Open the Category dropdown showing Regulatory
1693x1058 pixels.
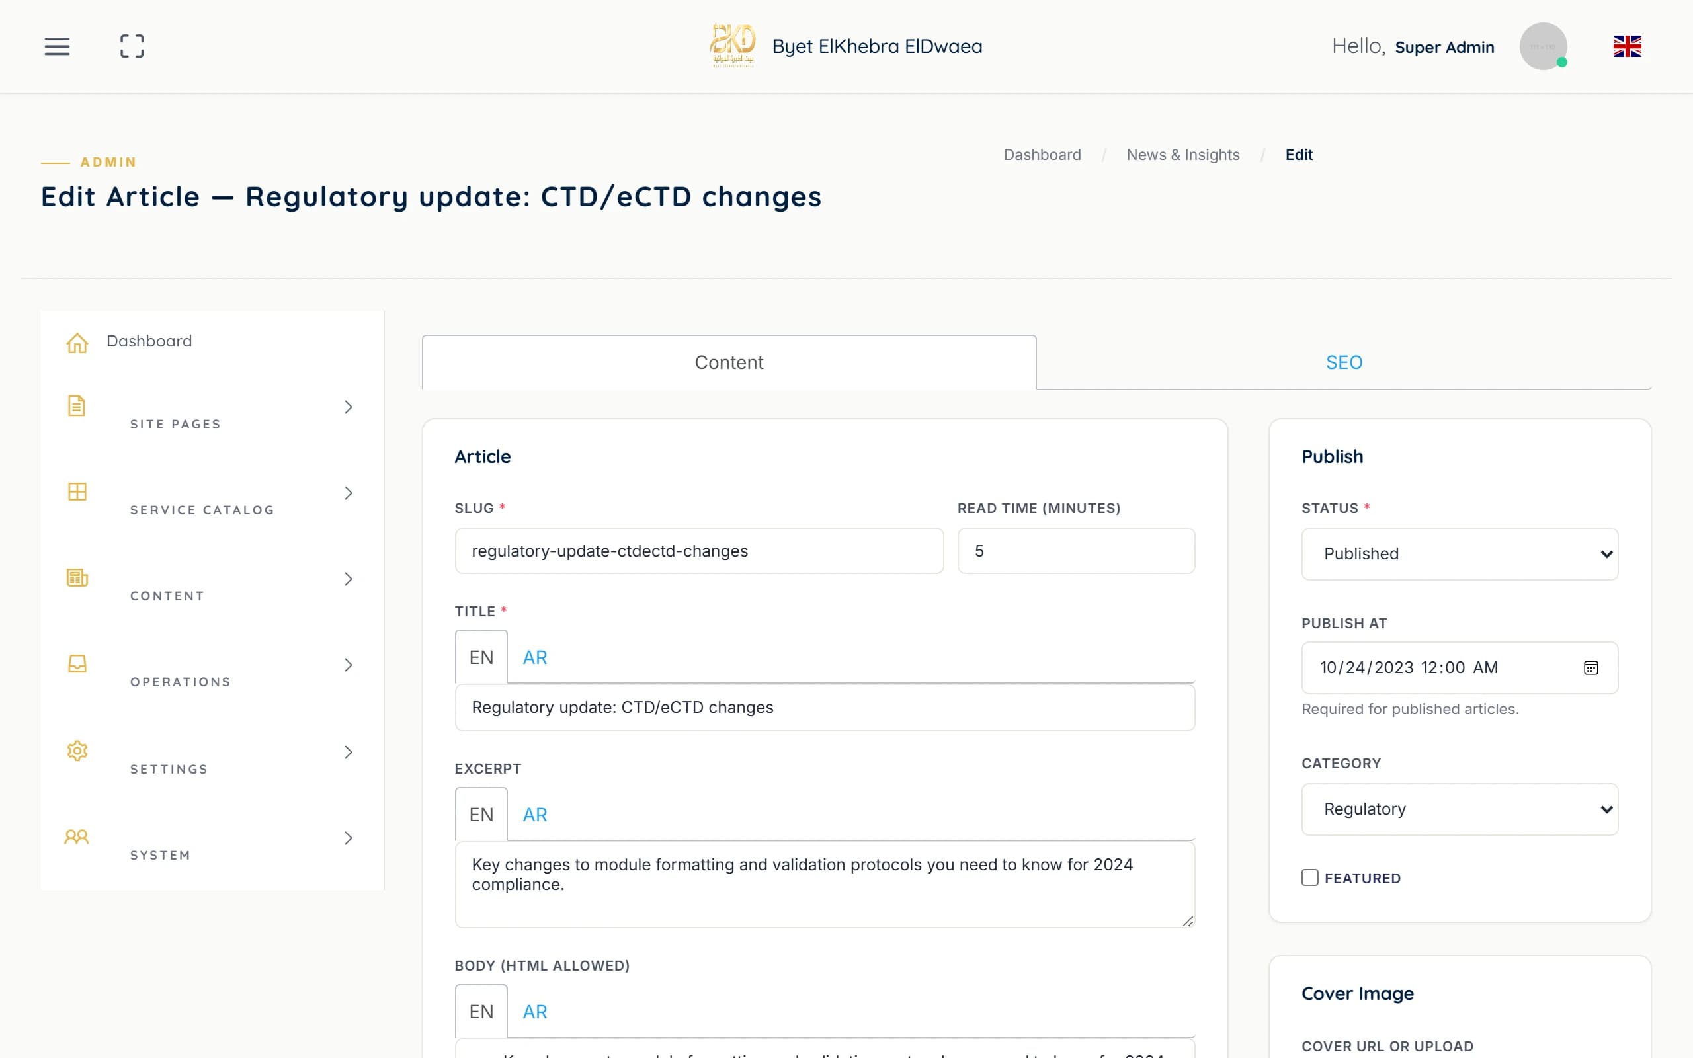[x=1460, y=809]
